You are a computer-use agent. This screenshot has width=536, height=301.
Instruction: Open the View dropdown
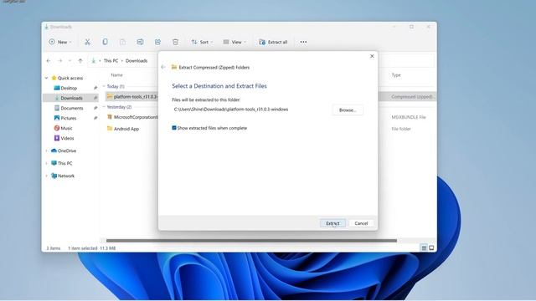coord(234,42)
